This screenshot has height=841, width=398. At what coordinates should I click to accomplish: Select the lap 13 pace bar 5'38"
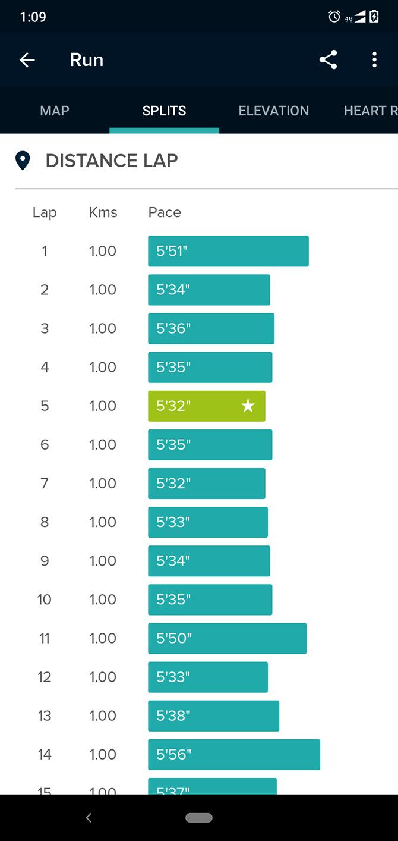(x=213, y=716)
